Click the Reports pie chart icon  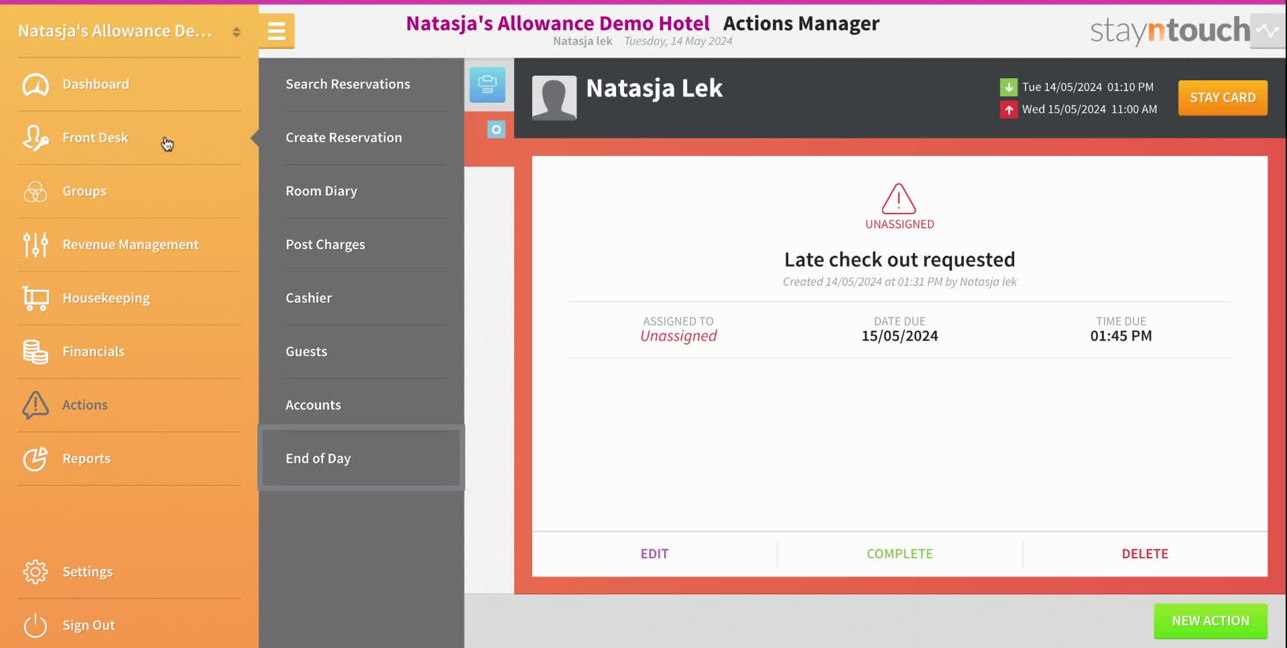point(36,459)
